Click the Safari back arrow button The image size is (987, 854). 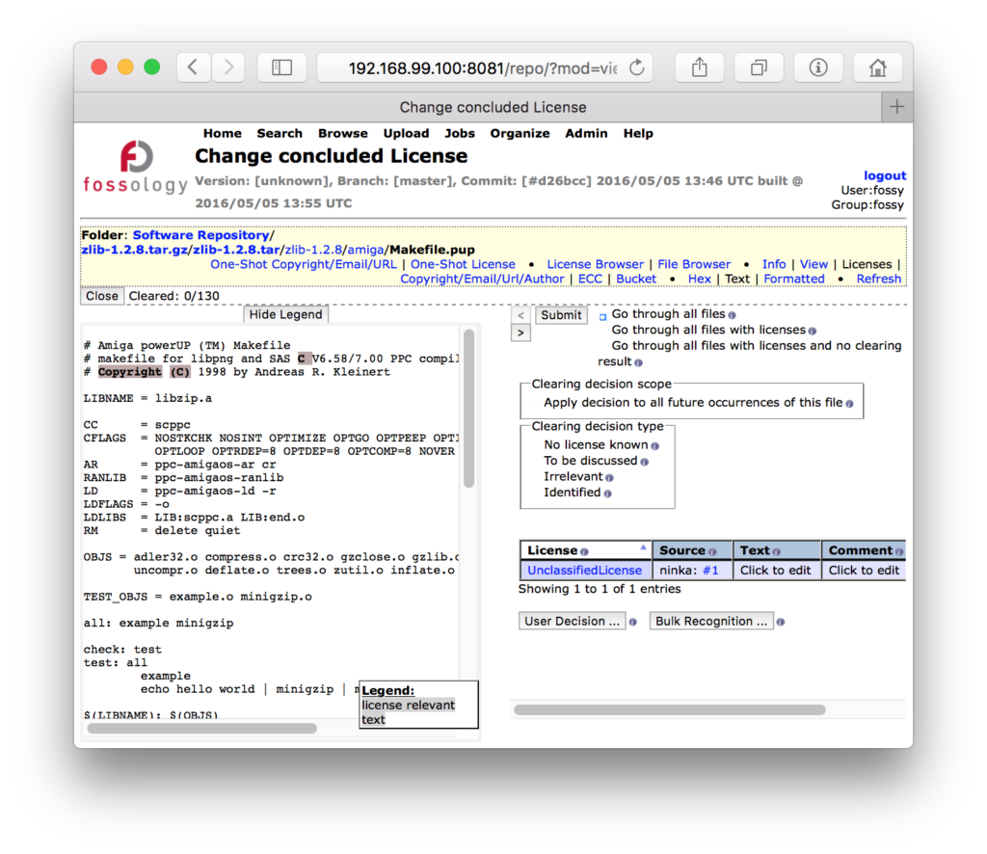coord(193,67)
